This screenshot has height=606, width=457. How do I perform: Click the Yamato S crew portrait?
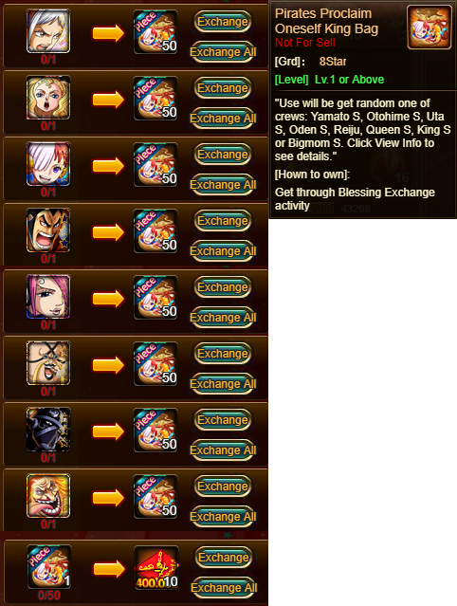pos(48,31)
